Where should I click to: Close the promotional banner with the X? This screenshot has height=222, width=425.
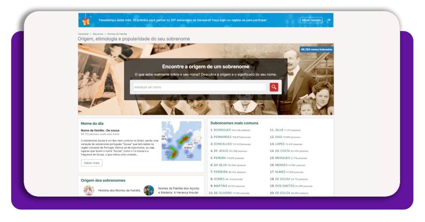[x=329, y=20]
